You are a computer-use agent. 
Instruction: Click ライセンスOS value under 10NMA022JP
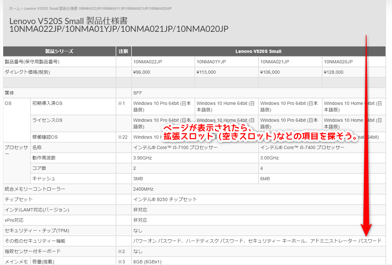pos(163,123)
